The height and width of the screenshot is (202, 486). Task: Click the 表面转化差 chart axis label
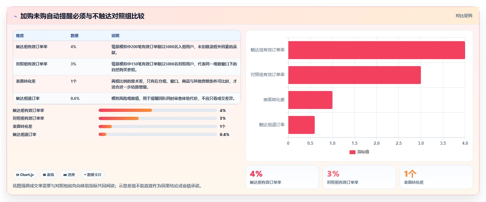[274, 100]
